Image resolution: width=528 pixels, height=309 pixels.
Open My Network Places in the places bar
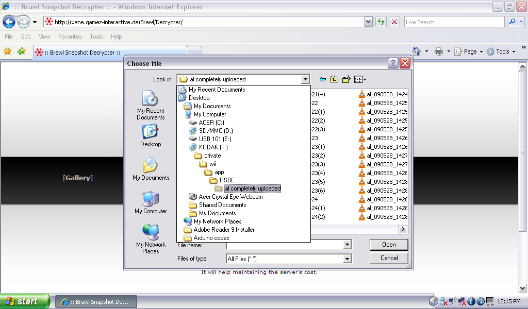(x=151, y=238)
